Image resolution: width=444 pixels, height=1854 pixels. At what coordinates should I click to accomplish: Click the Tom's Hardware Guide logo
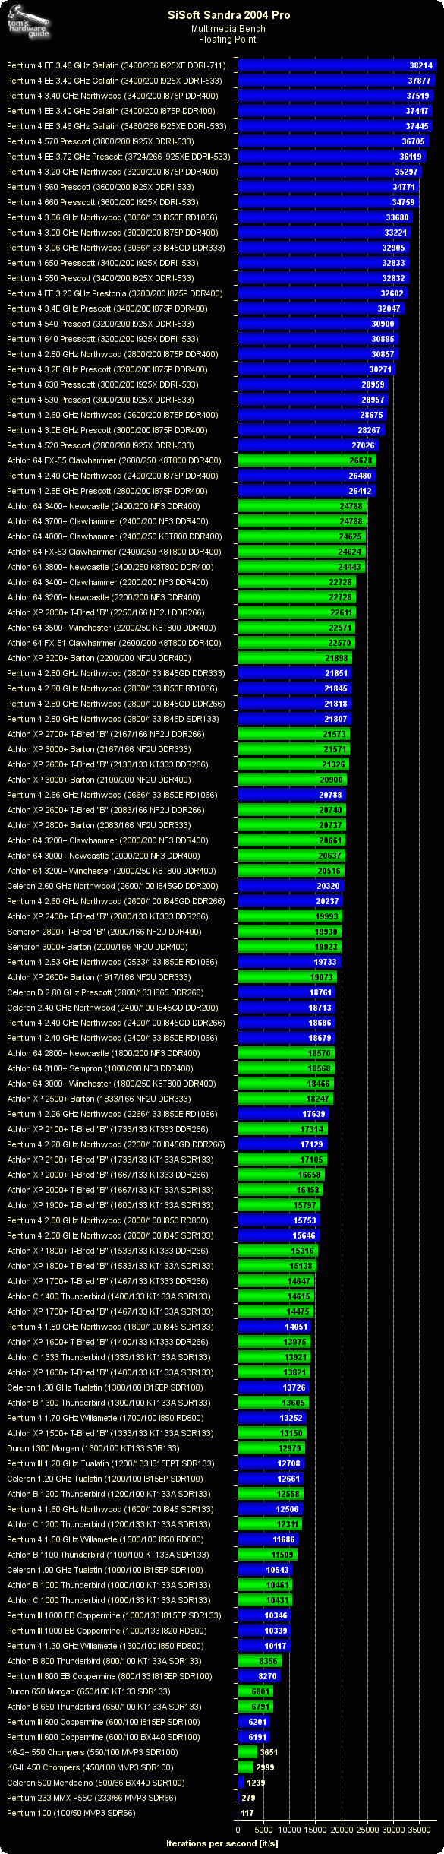click(x=28, y=24)
